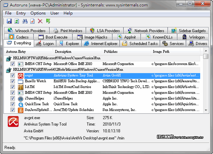Uncheck the avgnt autorun entry
The height and width of the screenshot is (154, 213).
(x=13, y=75)
